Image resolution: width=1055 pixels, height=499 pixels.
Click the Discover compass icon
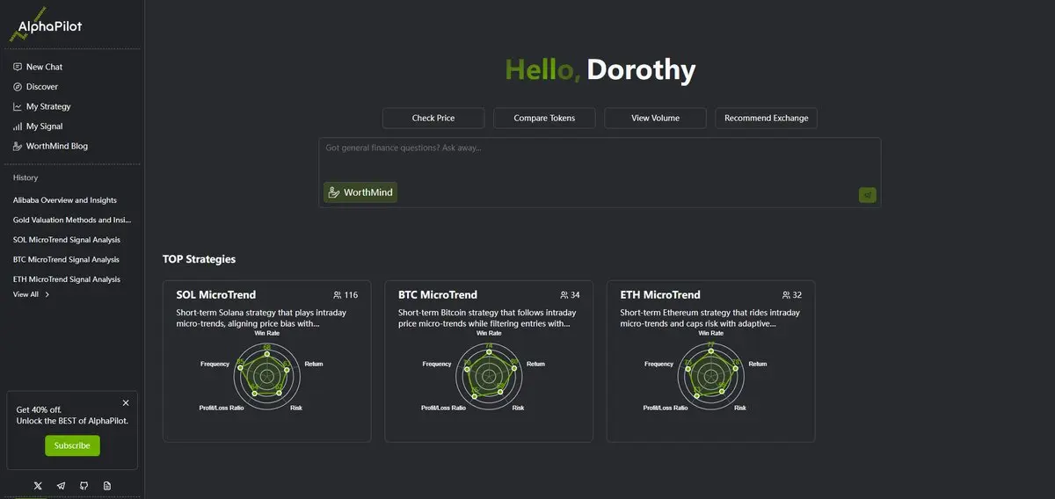pos(18,87)
